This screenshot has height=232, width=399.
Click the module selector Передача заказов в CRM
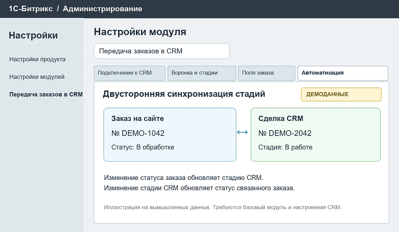(162, 51)
